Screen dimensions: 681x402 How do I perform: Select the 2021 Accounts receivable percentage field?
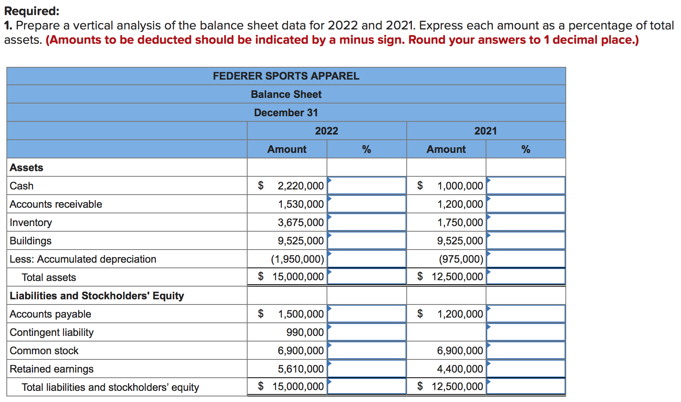[x=526, y=204]
